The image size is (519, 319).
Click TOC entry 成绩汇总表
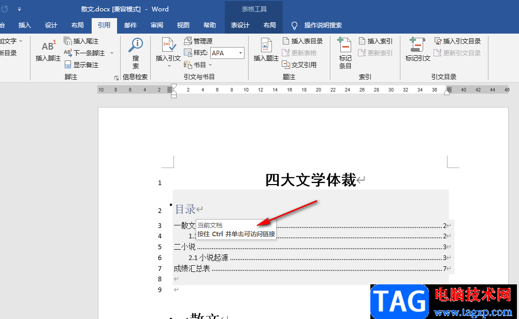tap(192, 268)
